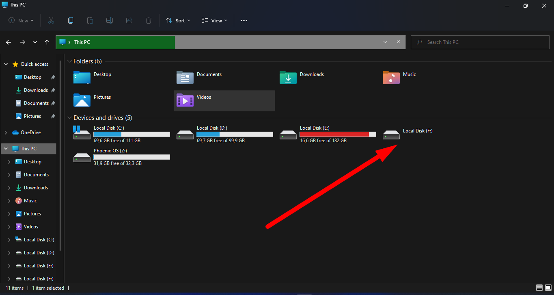Open the View dropdown menu

215,20
